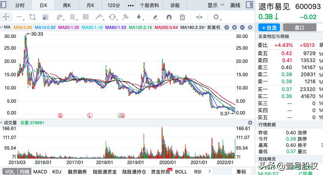Switch to 120分 chart tab
Viewport: 323px width, 175px height.
click(x=114, y=5)
